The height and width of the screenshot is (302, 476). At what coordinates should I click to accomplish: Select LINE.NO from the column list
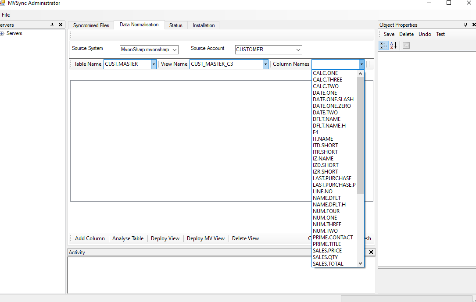point(335,192)
